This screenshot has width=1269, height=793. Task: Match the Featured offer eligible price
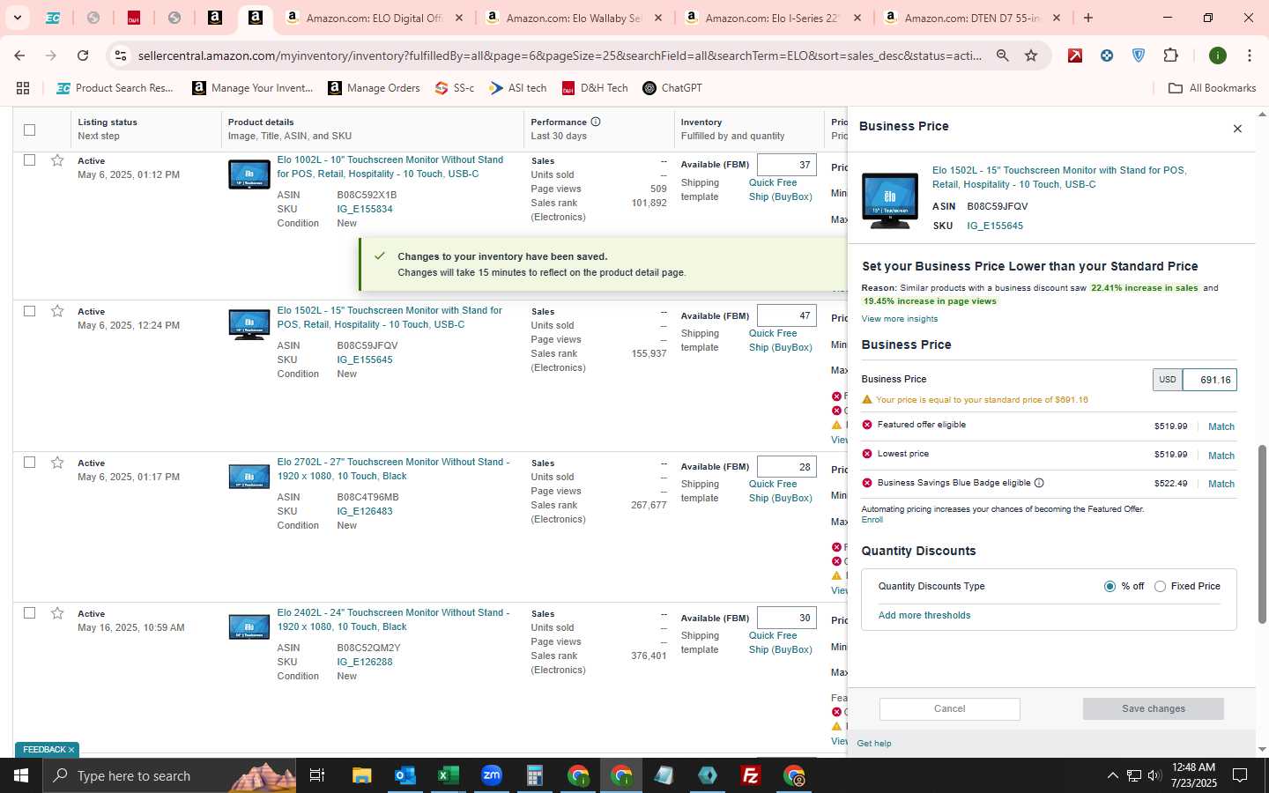(x=1221, y=426)
